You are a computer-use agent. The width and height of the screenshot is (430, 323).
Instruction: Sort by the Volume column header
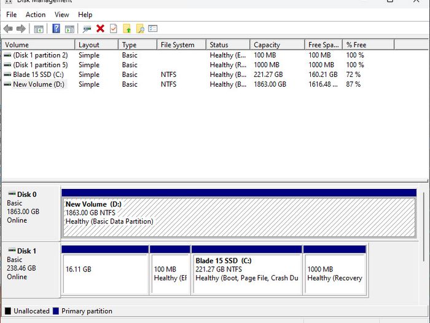(x=38, y=45)
